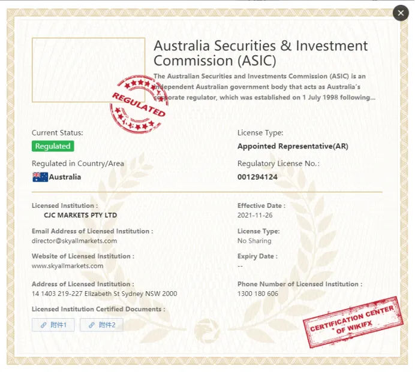Image resolution: width=415 pixels, height=372 pixels.
Task: Click the link icon on 附件1
Action: (43, 325)
